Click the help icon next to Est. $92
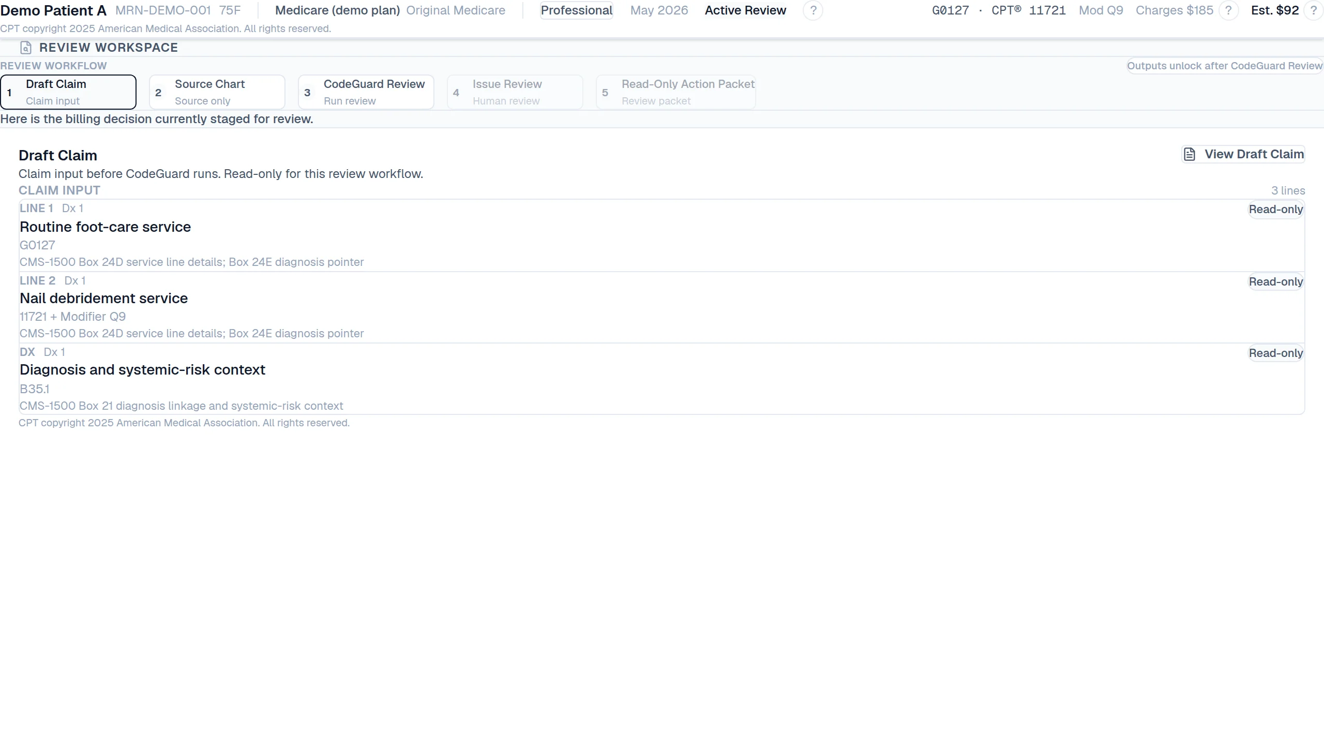 point(1313,10)
